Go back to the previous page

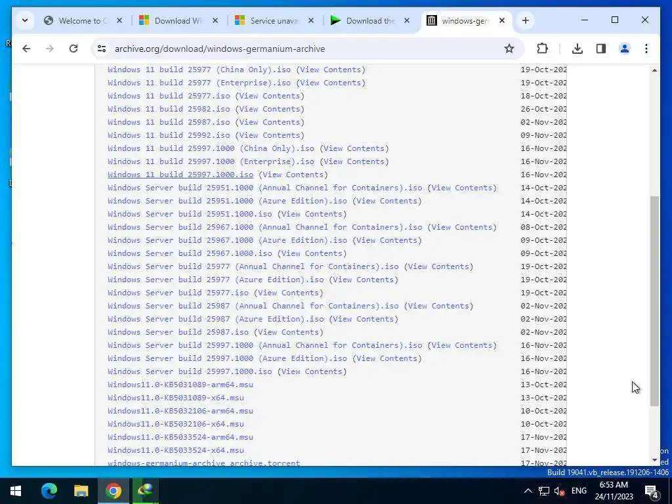click(26, 49)
